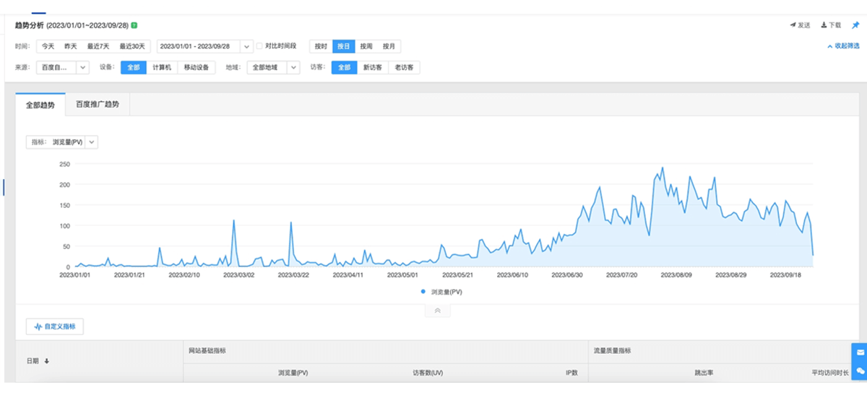Select 移动设备 device filter
The height and width of the screenshot is (395, 867).
pos(196,67)
